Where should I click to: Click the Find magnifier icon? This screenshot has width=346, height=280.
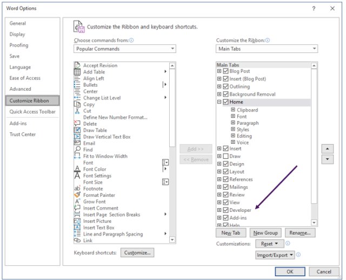click(x=77, y=150)
